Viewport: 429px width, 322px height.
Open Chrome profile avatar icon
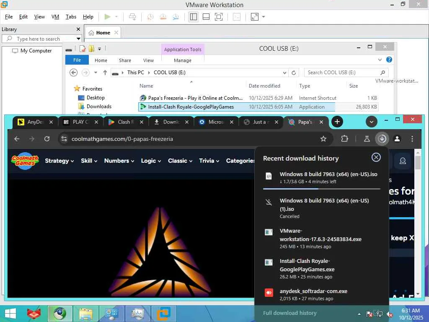click(x=397, y=139)
